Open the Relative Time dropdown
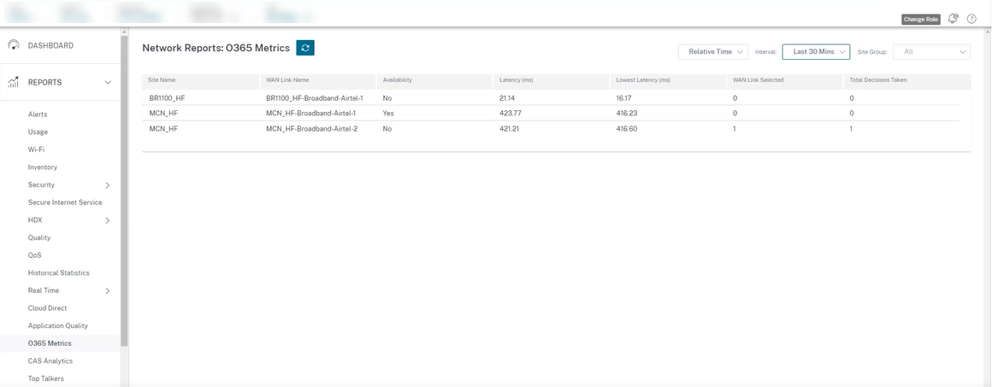Viewport: 992px width, 387px height. click(x=713, y=52)
